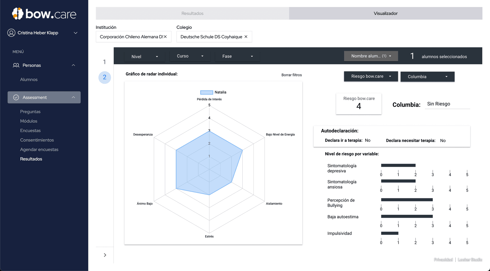Click Borrar filtros
Image resolution: width=490 pixels, height=271 pixels.
tap(291, 75)
